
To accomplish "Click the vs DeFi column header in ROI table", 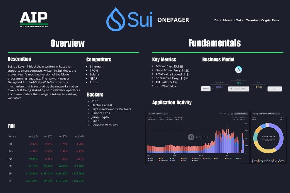I will [79, 137].
